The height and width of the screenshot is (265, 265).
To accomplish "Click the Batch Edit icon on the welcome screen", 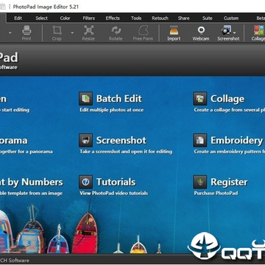I will click(85, 99).
